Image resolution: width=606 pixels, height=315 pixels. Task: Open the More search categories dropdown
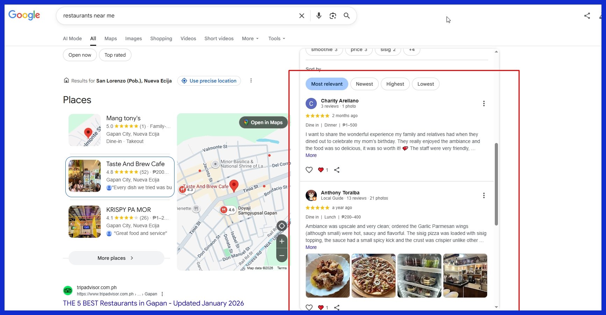point(250,38)
